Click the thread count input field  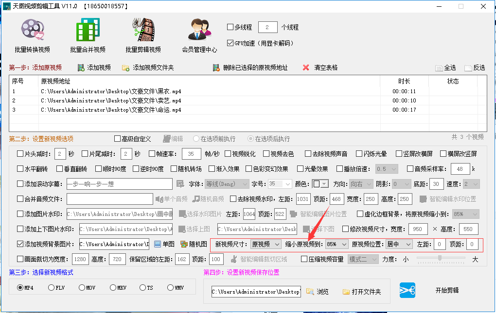tap(268, 27)
